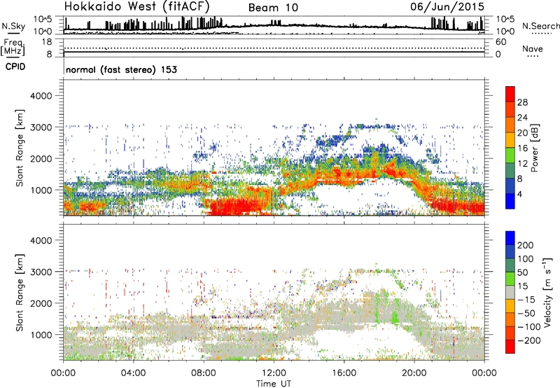The width and height of the screenshot is (560, 388).
Task: Click the 12:00 time tick label
Action: 274,373
